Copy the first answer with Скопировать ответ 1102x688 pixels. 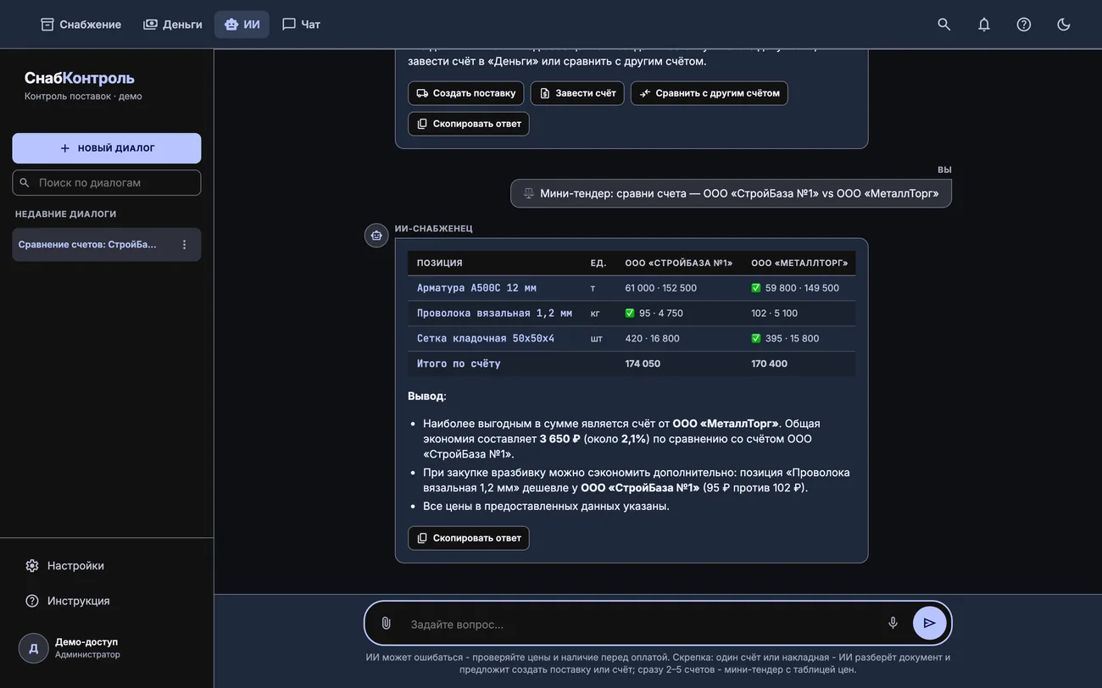(x=468, y=124)
